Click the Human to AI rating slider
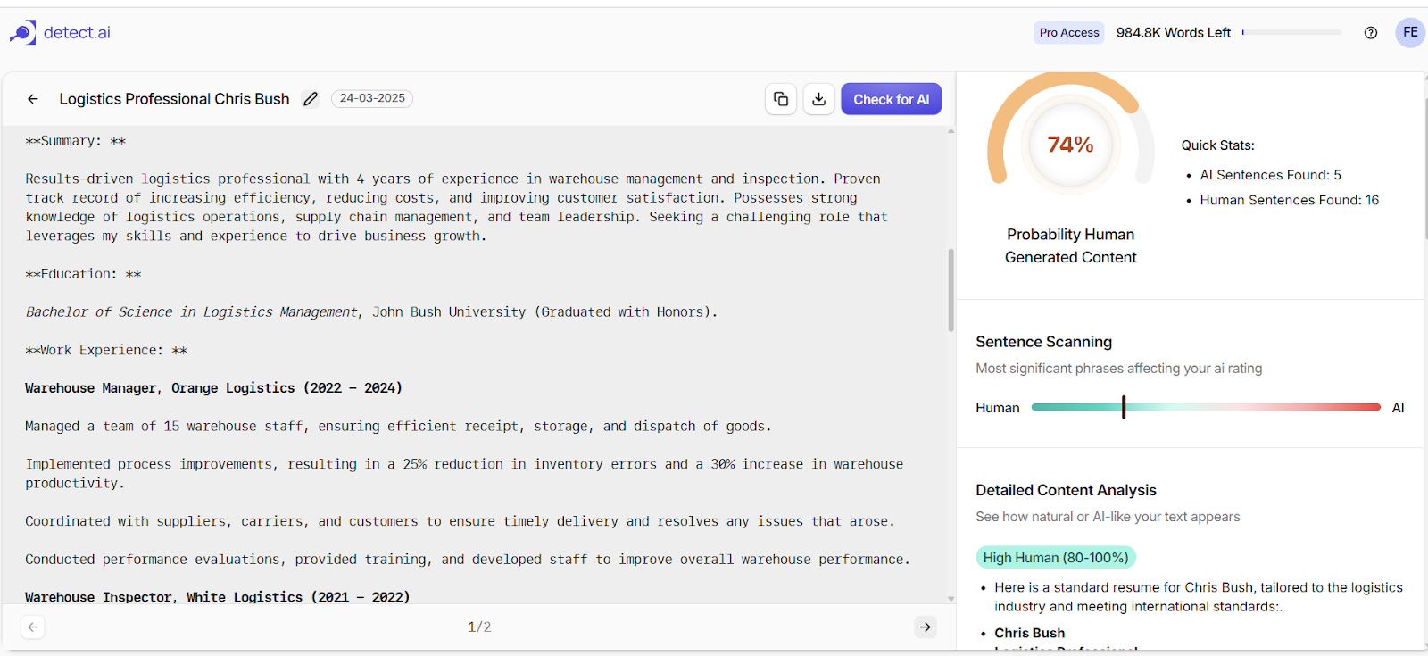Viewport: 1428px width, 656px height. point(1206,407)
